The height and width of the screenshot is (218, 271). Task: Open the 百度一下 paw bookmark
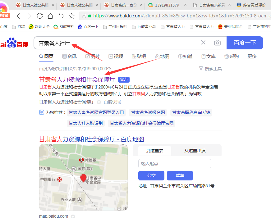coord(88,27)
